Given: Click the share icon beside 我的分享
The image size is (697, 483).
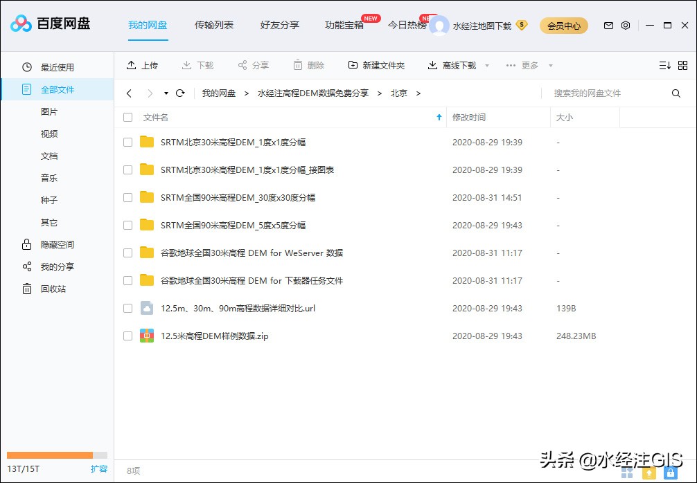Looking at the screenshot, I should pos(26,266).
